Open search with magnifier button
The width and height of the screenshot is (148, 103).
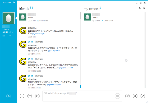(127, 96)
